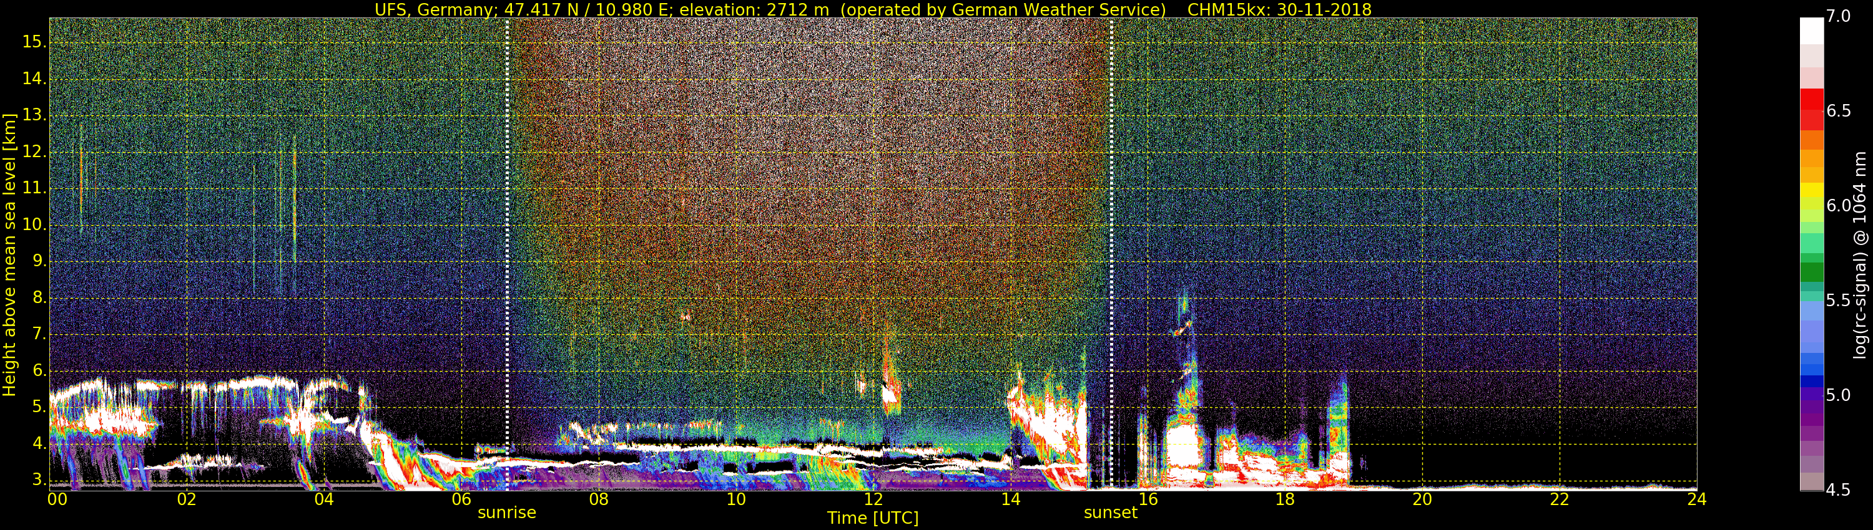This screenshot has height=530, width=1873.
Task: Click the 'Time [UTC]' axis label
Action: [x=873, y=518]
